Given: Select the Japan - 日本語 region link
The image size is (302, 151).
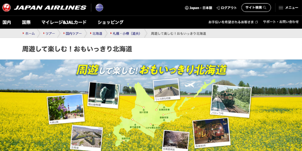Looking at the screenshot, I should click(199, 8).
